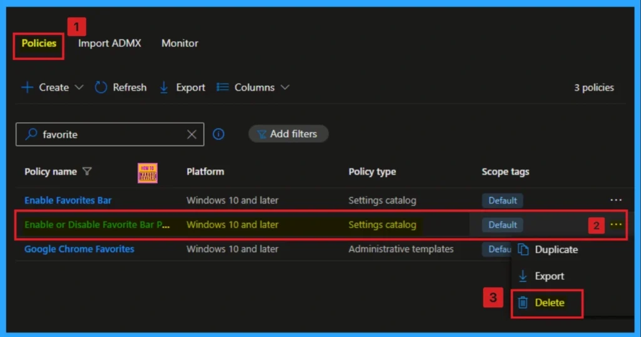Click into the search field containing favorite
This screenshot has width=641, height=337.
110,134
